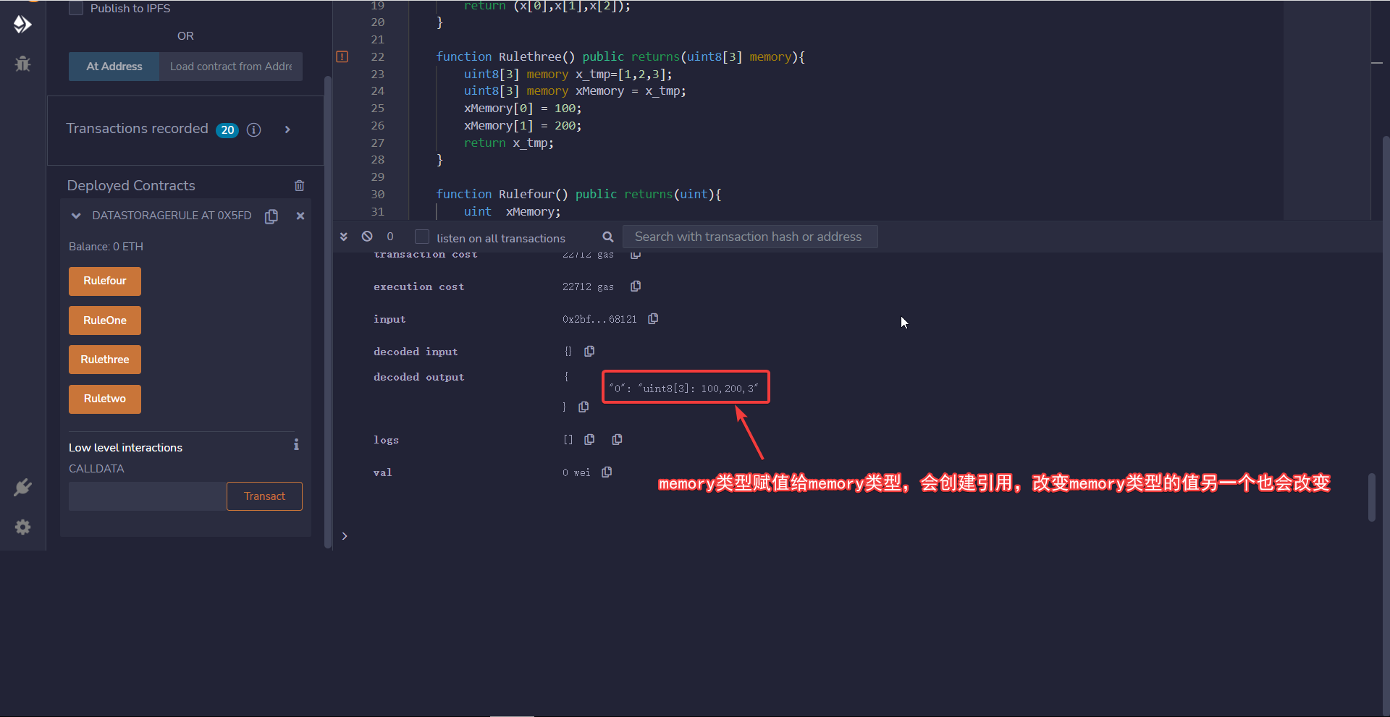
Task: Open the Debugger plugin in sidebar
Action: pyautogui.click(x=22, y=64)
